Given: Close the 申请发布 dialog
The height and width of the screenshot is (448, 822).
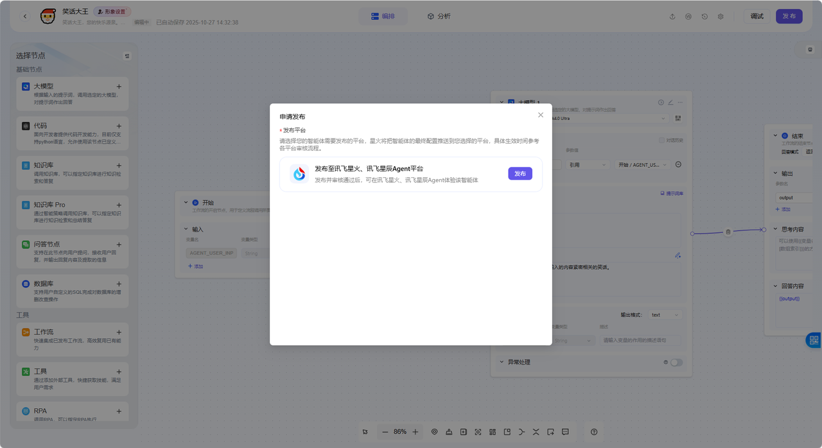Looking at the screenshot, I should click(x=540, y=115).
